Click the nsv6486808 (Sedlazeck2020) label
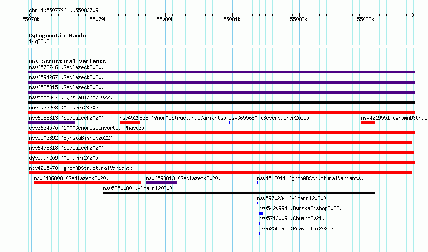Image resolution: width=428 pixels, height=252 pixels. (71, 178)
